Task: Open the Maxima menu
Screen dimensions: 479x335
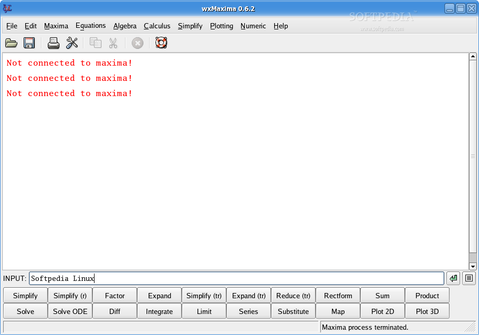Action: (56, 26)
